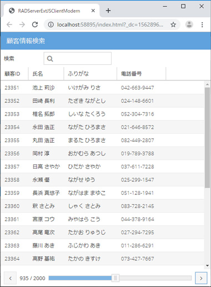Select customer ID 23358 cell

coord(12,179)
